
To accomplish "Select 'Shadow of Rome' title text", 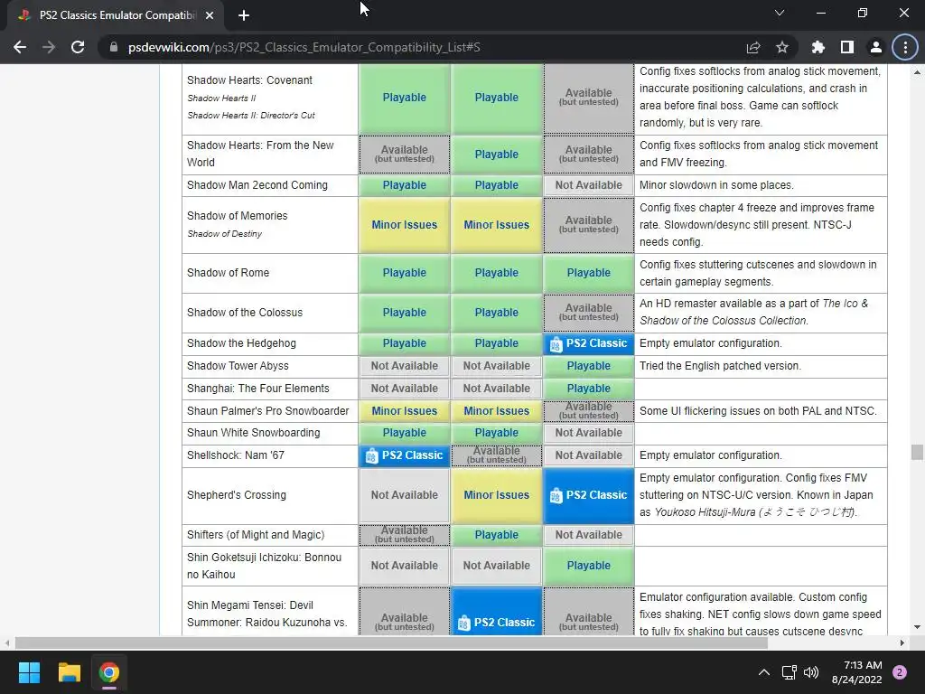I will tap(228, 273).
